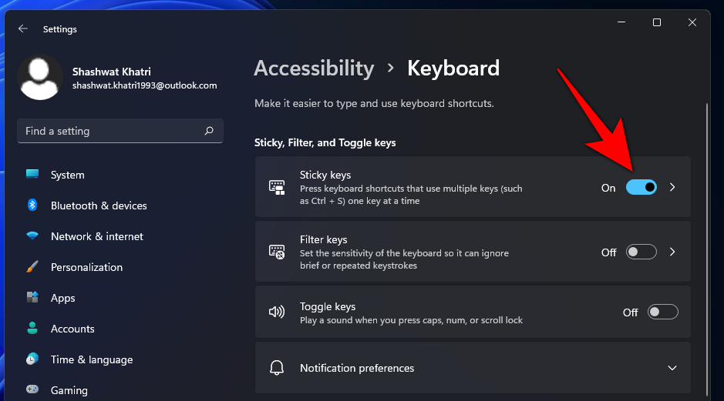Open System via its monitor icon
Image resolution: width=724 pixels, height=401 pixels.
(32, 175)
